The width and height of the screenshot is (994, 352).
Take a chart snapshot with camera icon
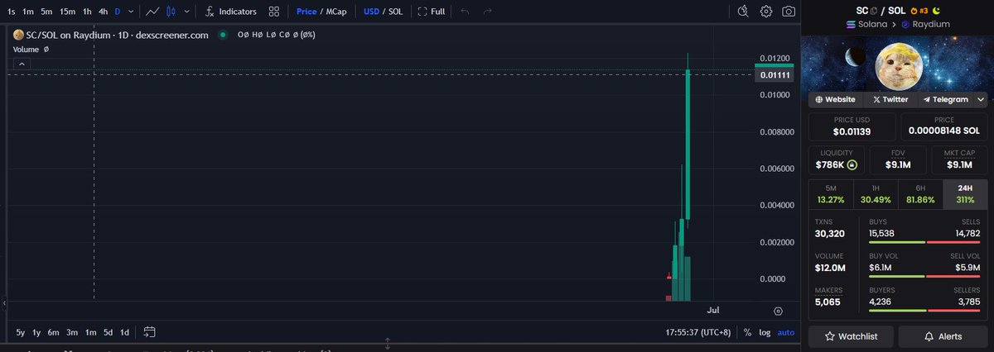click(x=789, y=12)
